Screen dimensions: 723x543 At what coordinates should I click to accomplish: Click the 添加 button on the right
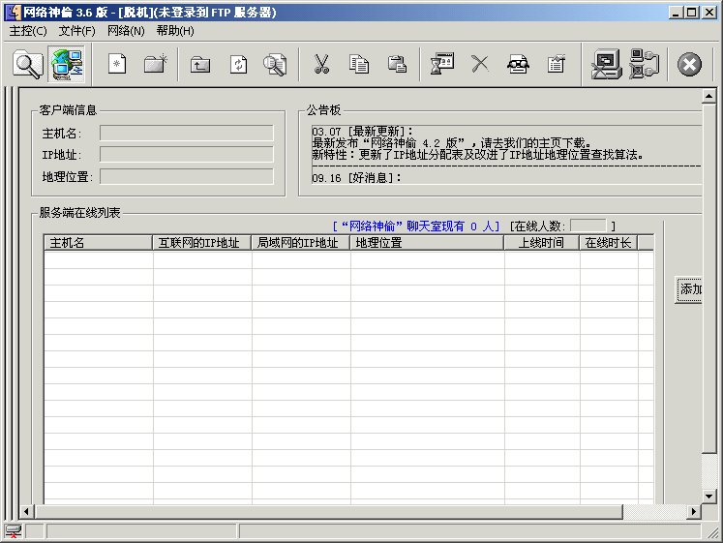point(690,289)
